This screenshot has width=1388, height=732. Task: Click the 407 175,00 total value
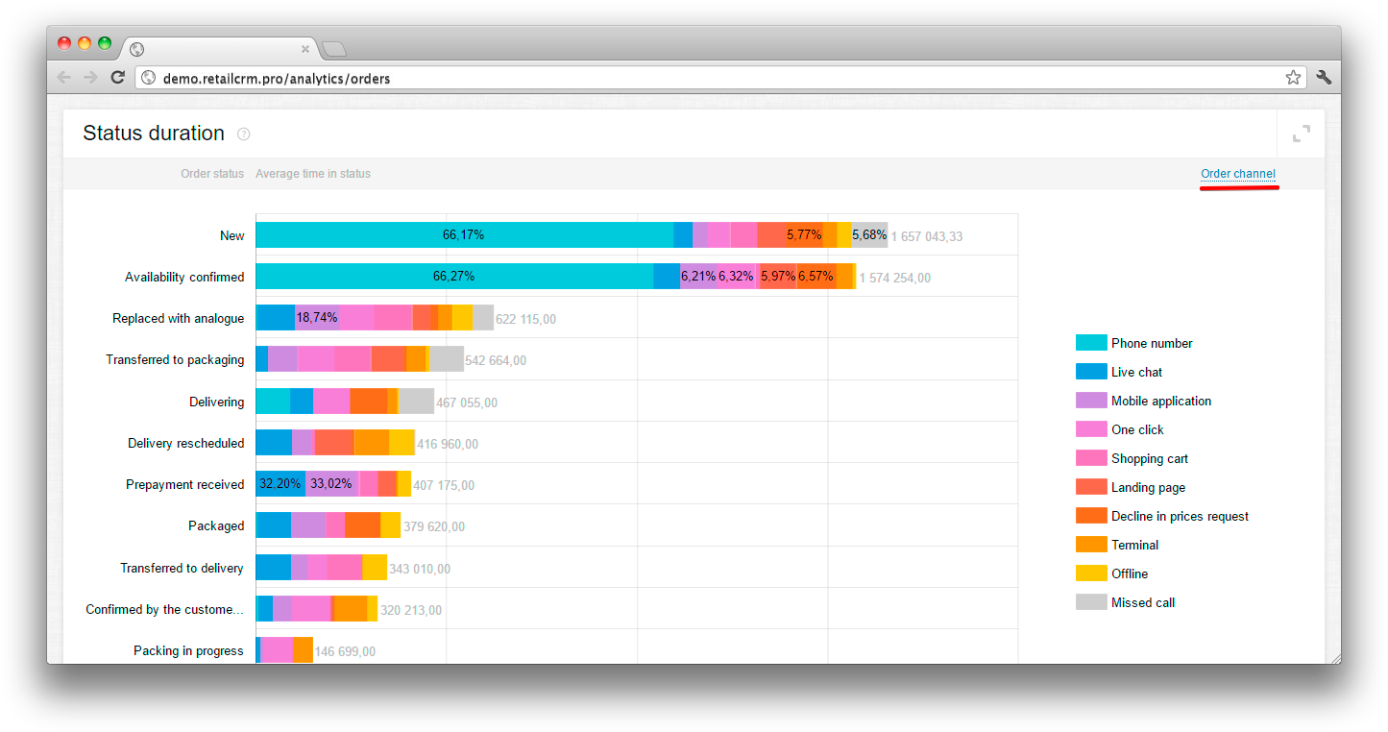point(444,485)
